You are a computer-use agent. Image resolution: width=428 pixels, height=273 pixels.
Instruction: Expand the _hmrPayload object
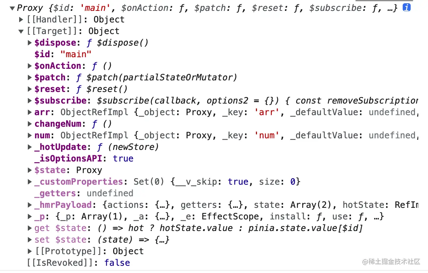pos(30,205)
